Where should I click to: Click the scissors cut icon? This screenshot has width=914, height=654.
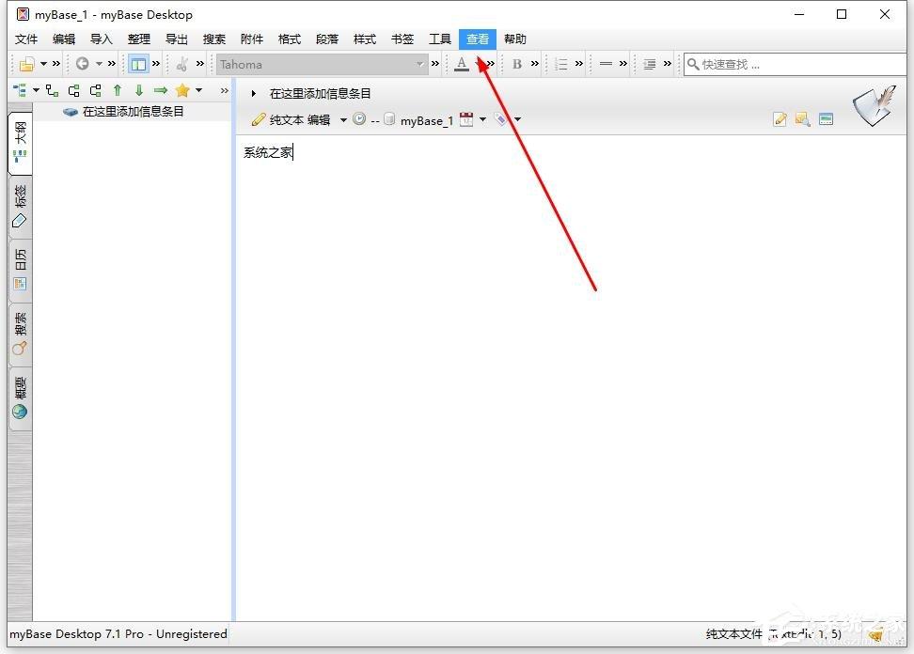pyautogui.click(x=181, y=64)
